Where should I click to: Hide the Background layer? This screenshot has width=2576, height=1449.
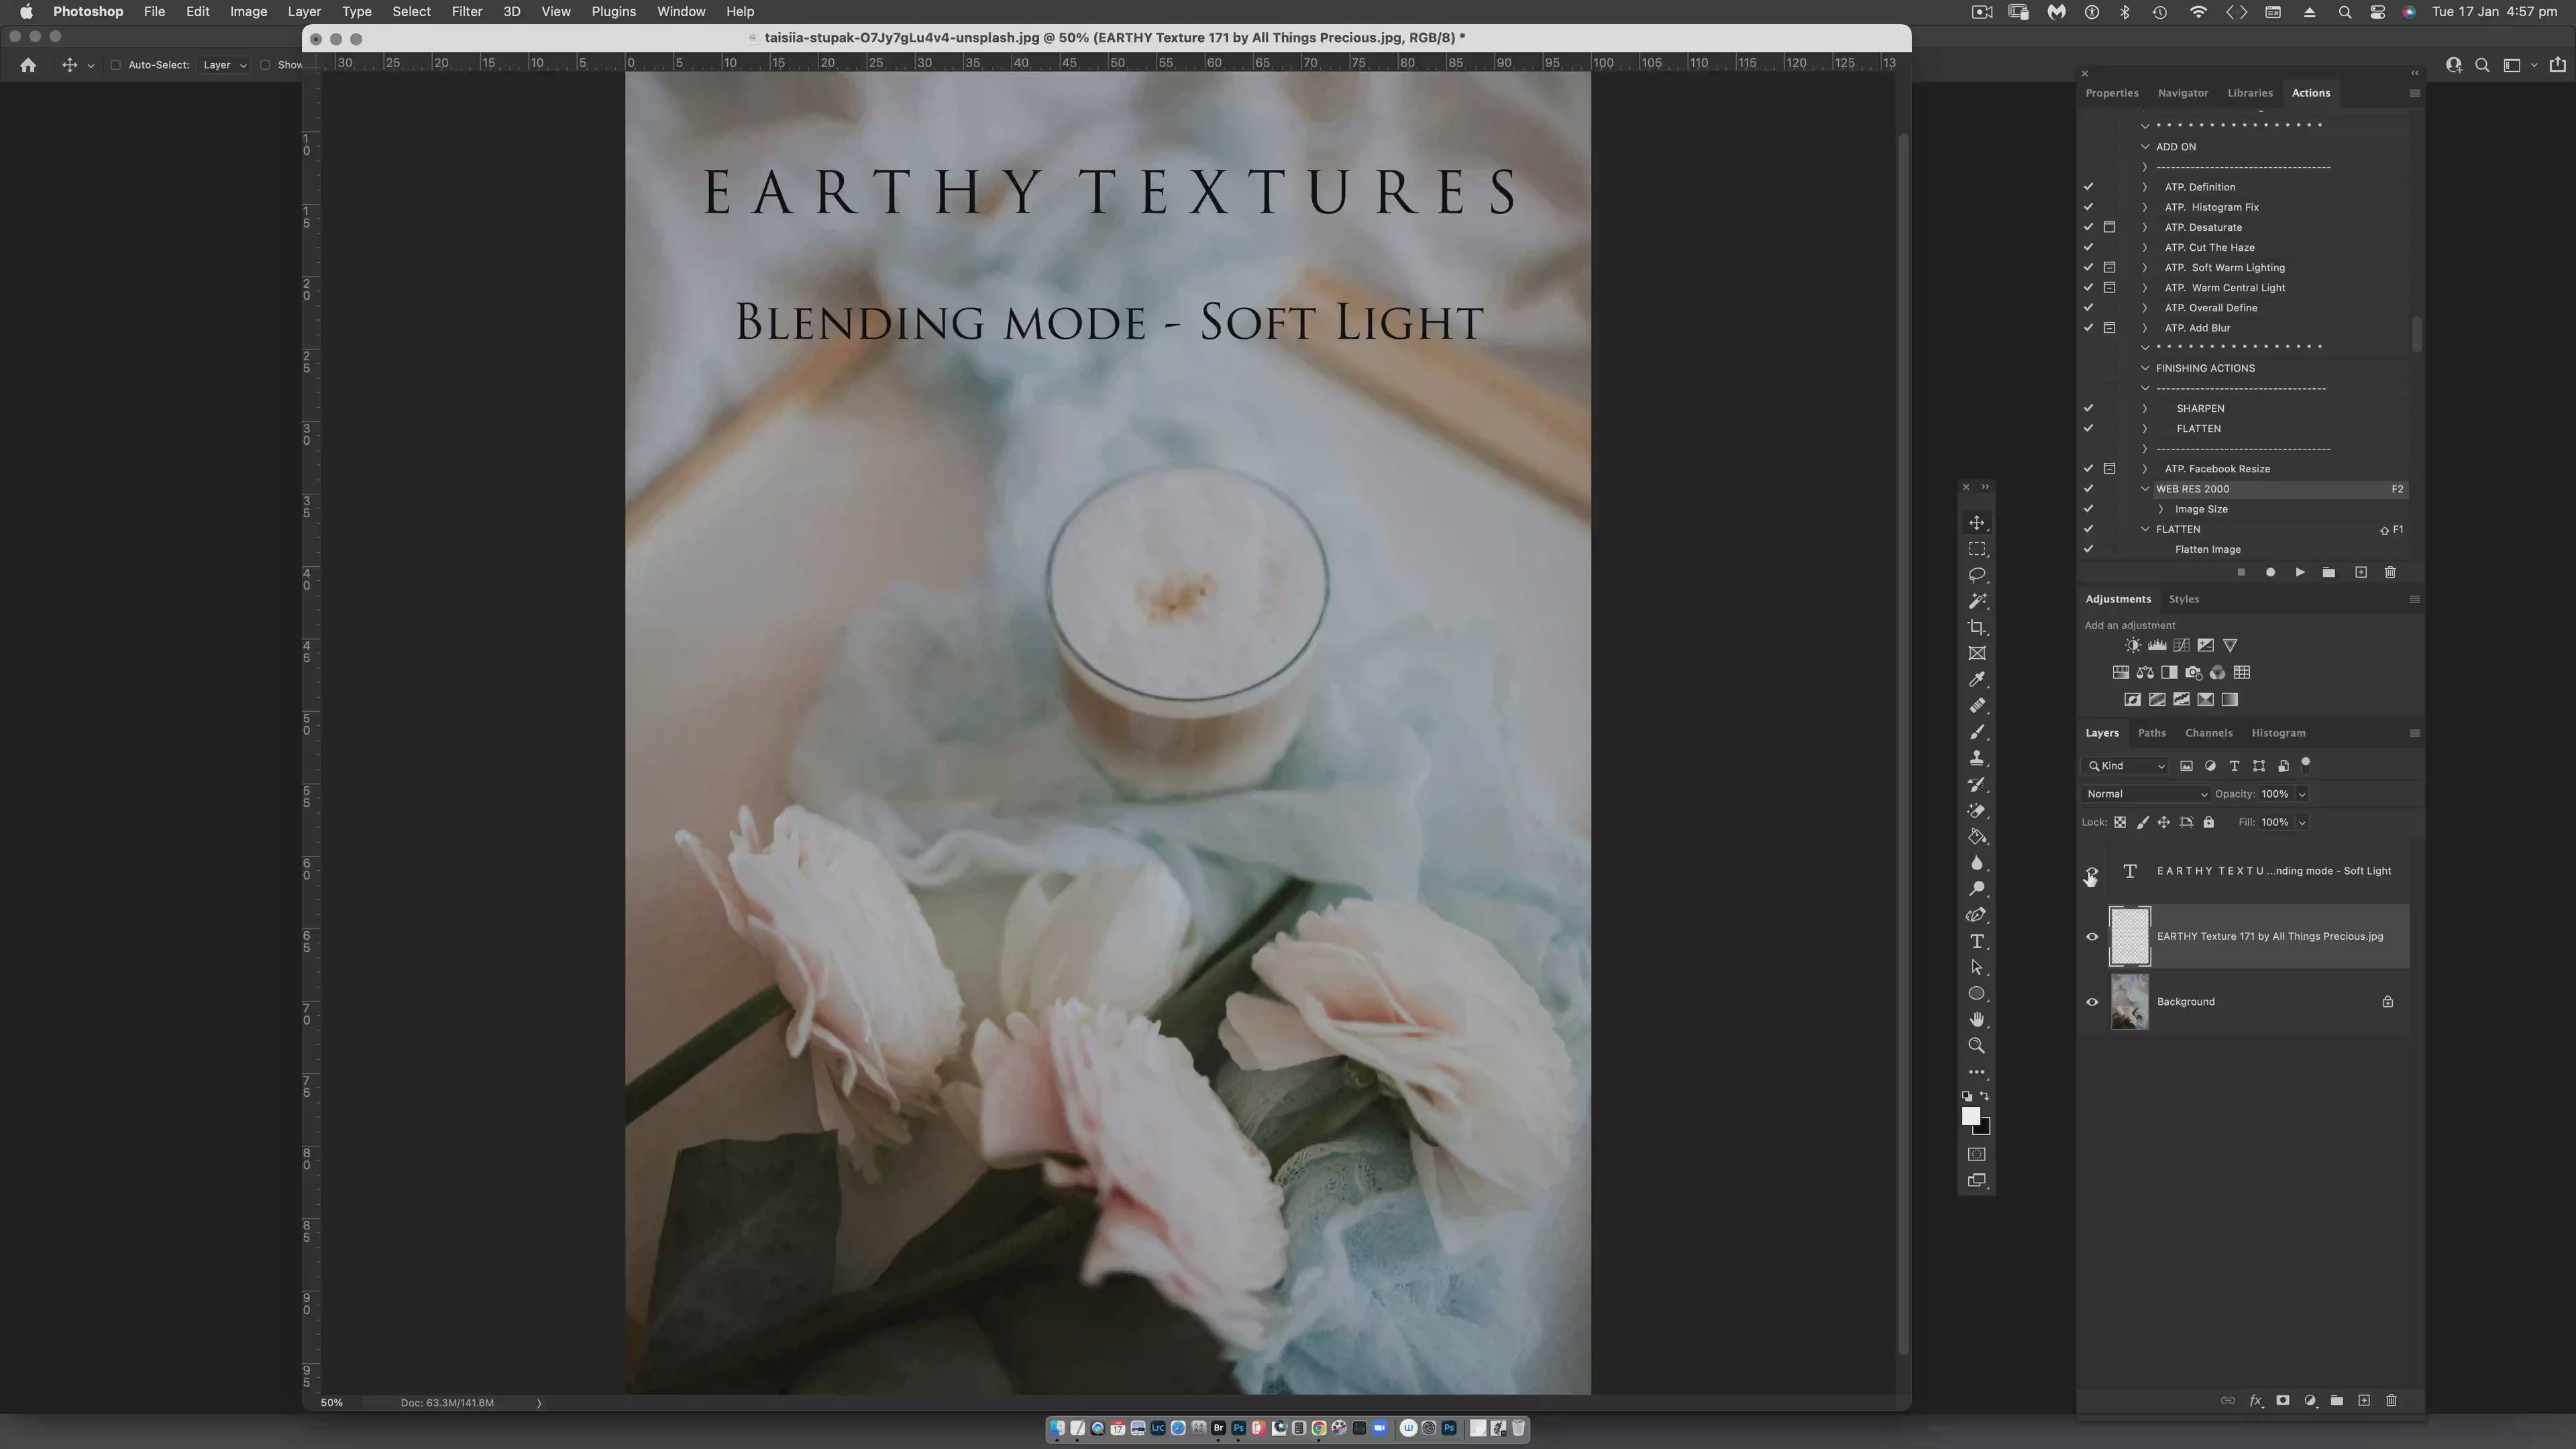pos(2092,1002)
